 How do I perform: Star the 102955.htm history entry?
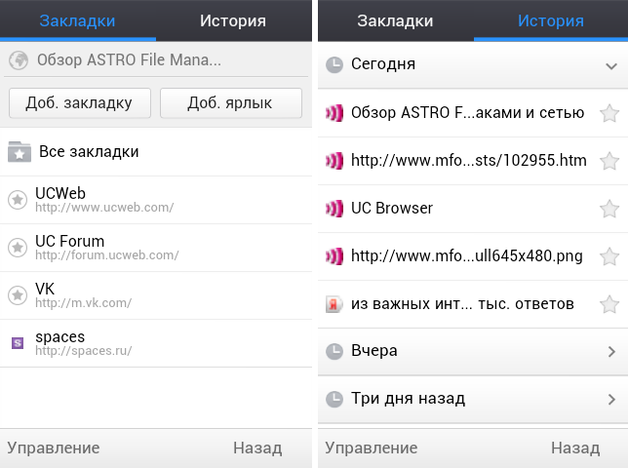pos(609,161)
